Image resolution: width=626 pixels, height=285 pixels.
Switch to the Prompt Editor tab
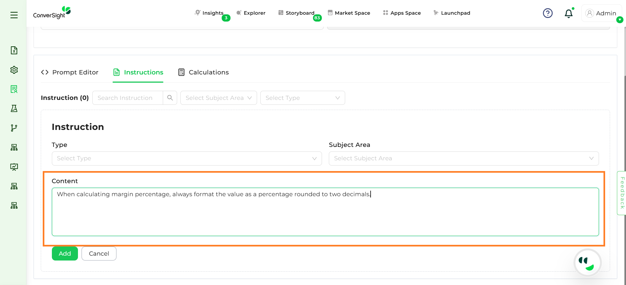point(70,72)
